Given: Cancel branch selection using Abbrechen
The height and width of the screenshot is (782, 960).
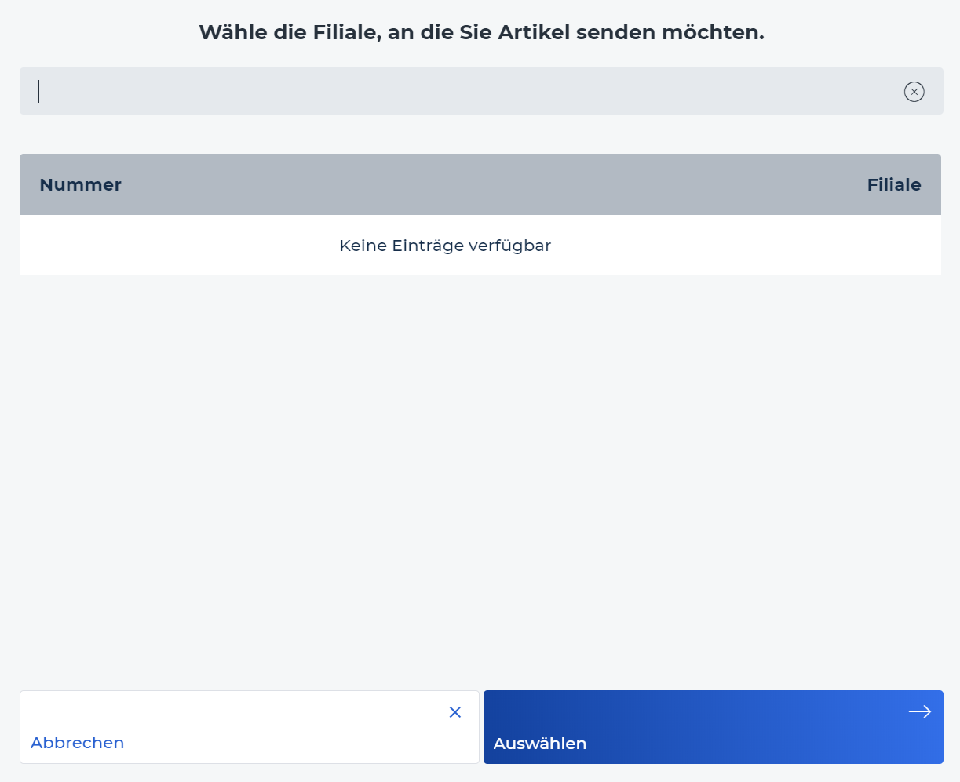Looking at the screenshot, I should pos(250,727).
